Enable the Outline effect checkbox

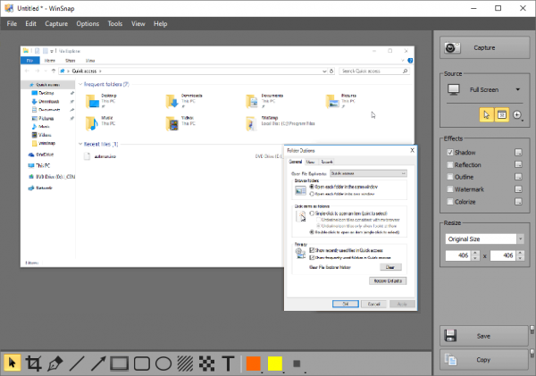pyautogui.click(x=450, y=177)
